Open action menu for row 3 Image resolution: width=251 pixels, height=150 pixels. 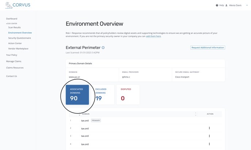click(209, 136)
